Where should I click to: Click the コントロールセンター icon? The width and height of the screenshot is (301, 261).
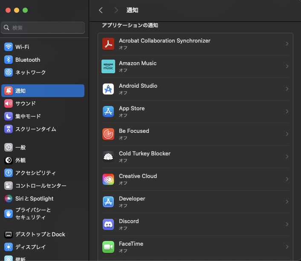(9, 186)
